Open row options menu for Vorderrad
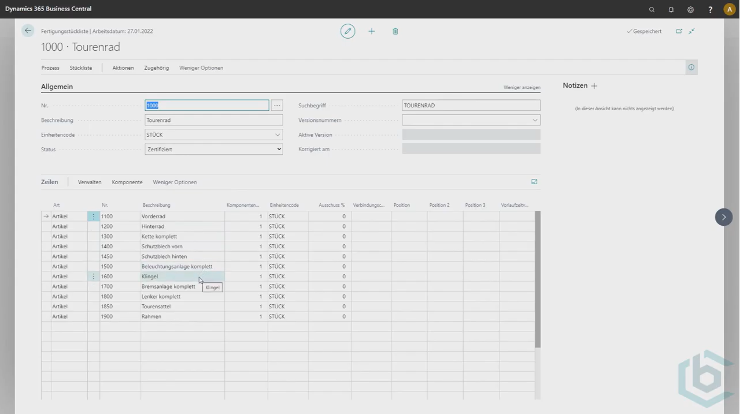740x414 pixels. click(94, 217)
